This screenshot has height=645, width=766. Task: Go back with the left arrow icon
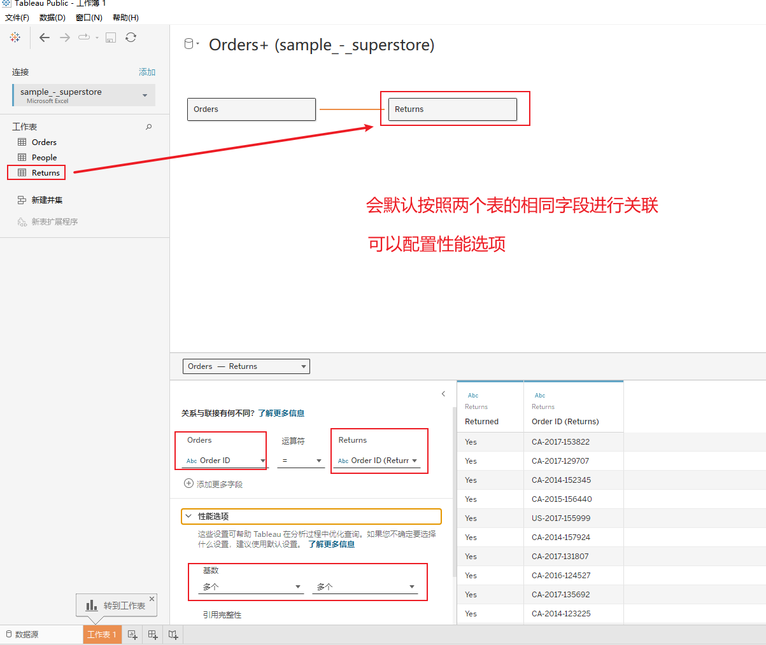pos(45,38)
